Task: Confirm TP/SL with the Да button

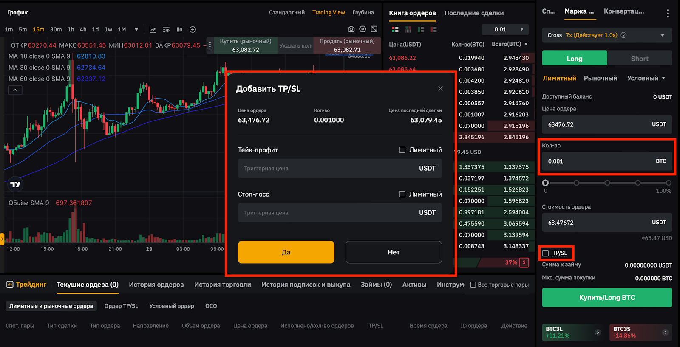Action: coord(286,252)
